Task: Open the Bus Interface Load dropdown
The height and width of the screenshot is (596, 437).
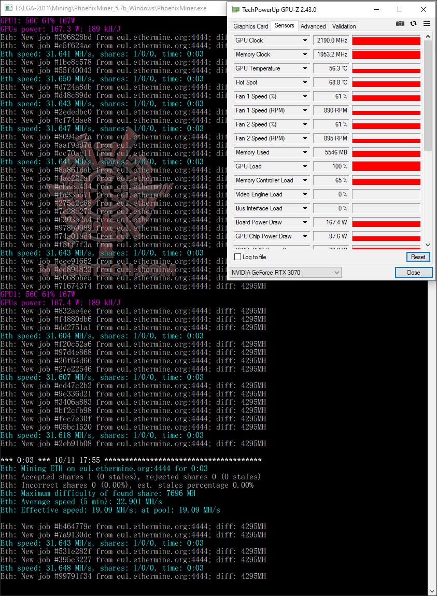Action: 305,208
